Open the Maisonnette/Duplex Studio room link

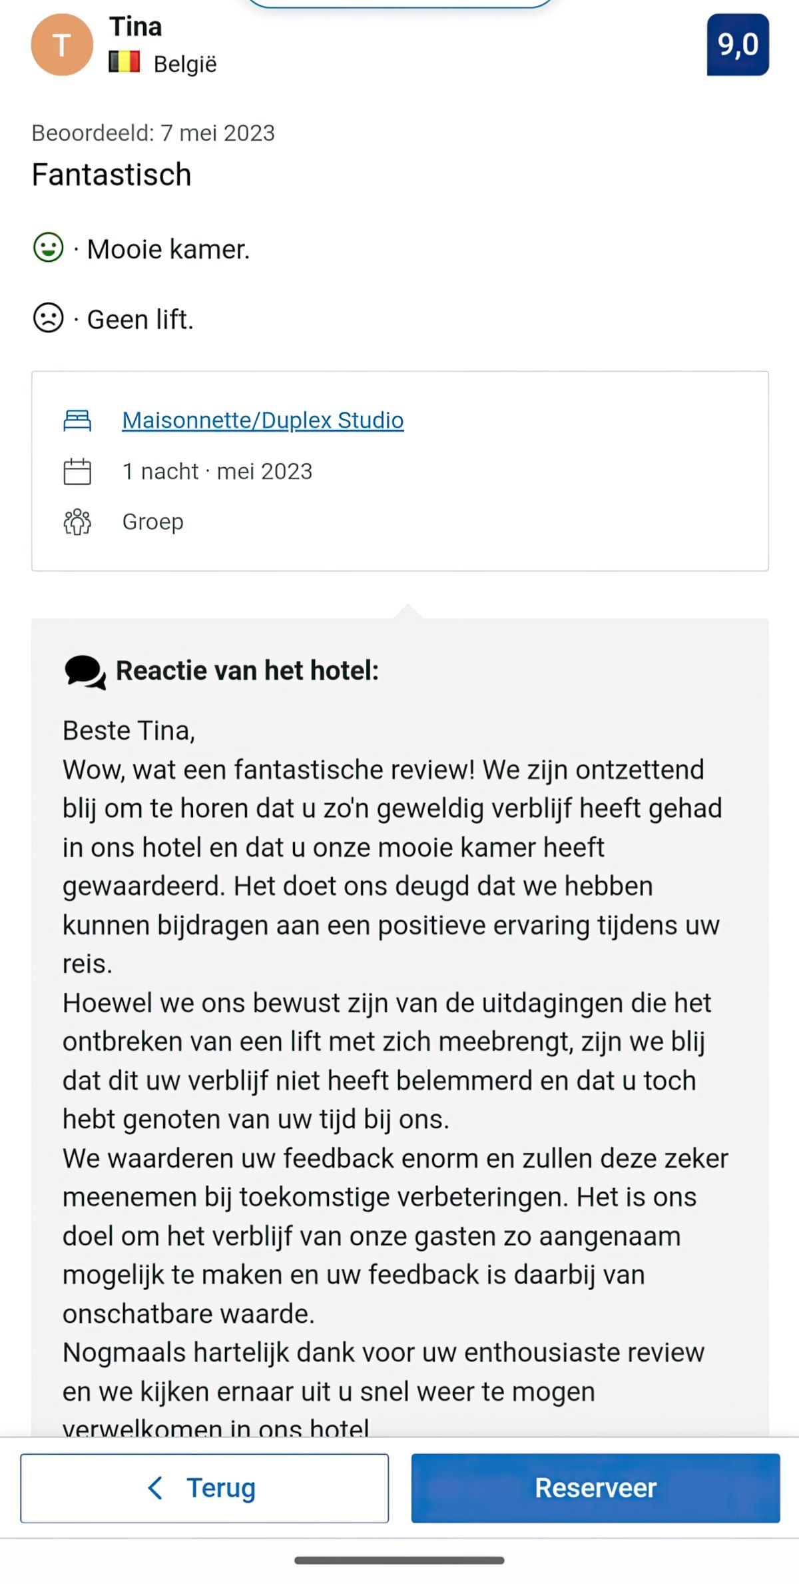point(263,420)
